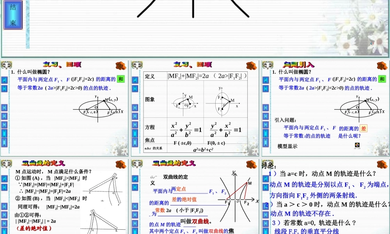Click the green 和 box on 问题引入 slide
390x234 pixels.
(382, 79)
